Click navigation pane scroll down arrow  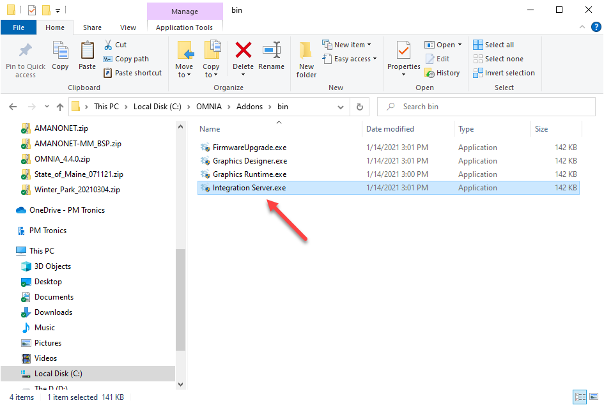(181, 384)
